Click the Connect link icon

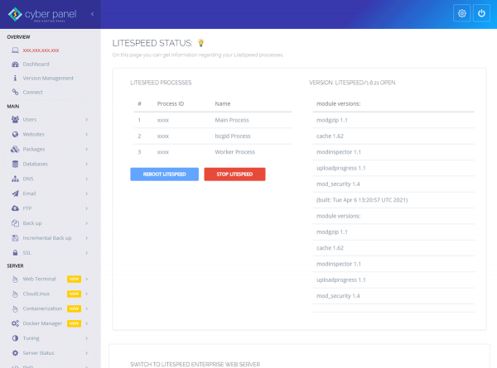pos(15,92)
